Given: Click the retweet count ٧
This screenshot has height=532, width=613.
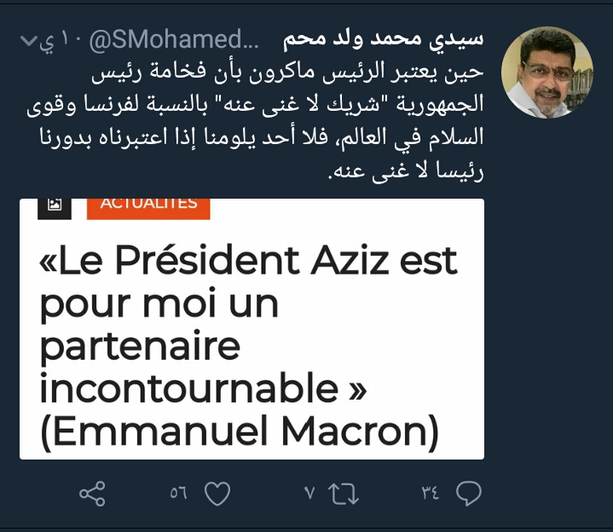Looking at the screenshot, I should coord(309,493).
